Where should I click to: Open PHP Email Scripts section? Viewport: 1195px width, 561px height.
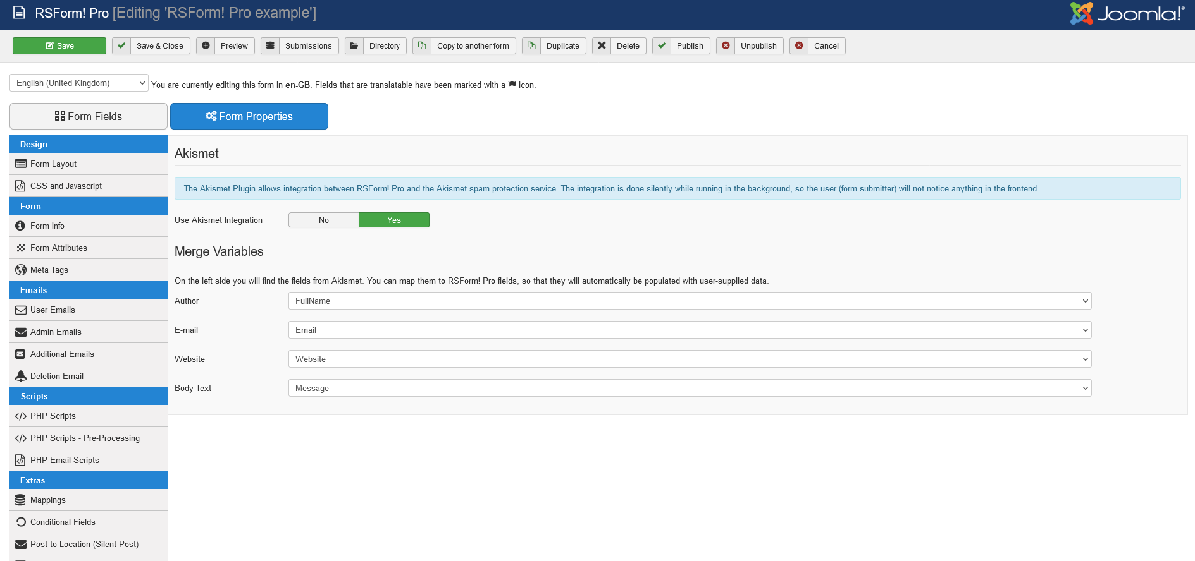pos(89,460)
